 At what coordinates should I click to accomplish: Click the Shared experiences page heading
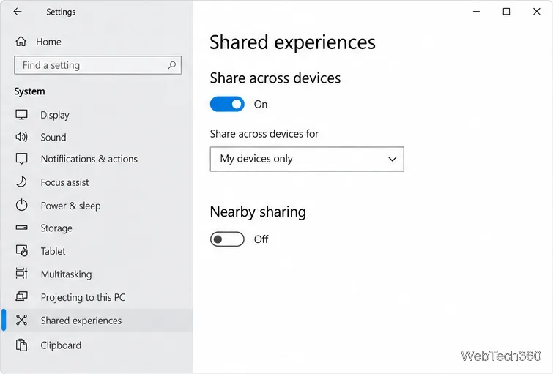(292, 42)
